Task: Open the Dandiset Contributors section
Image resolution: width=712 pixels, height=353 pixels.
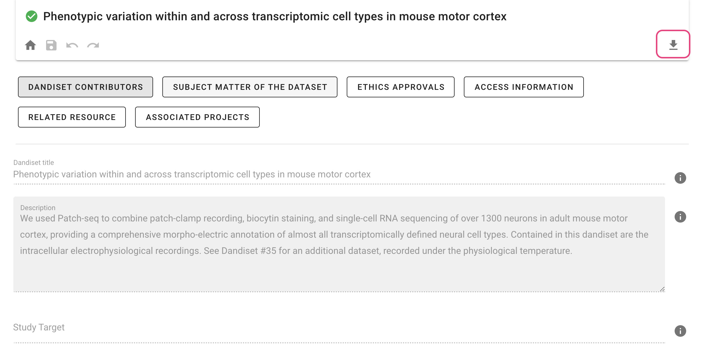Action: tap(86, 87)
